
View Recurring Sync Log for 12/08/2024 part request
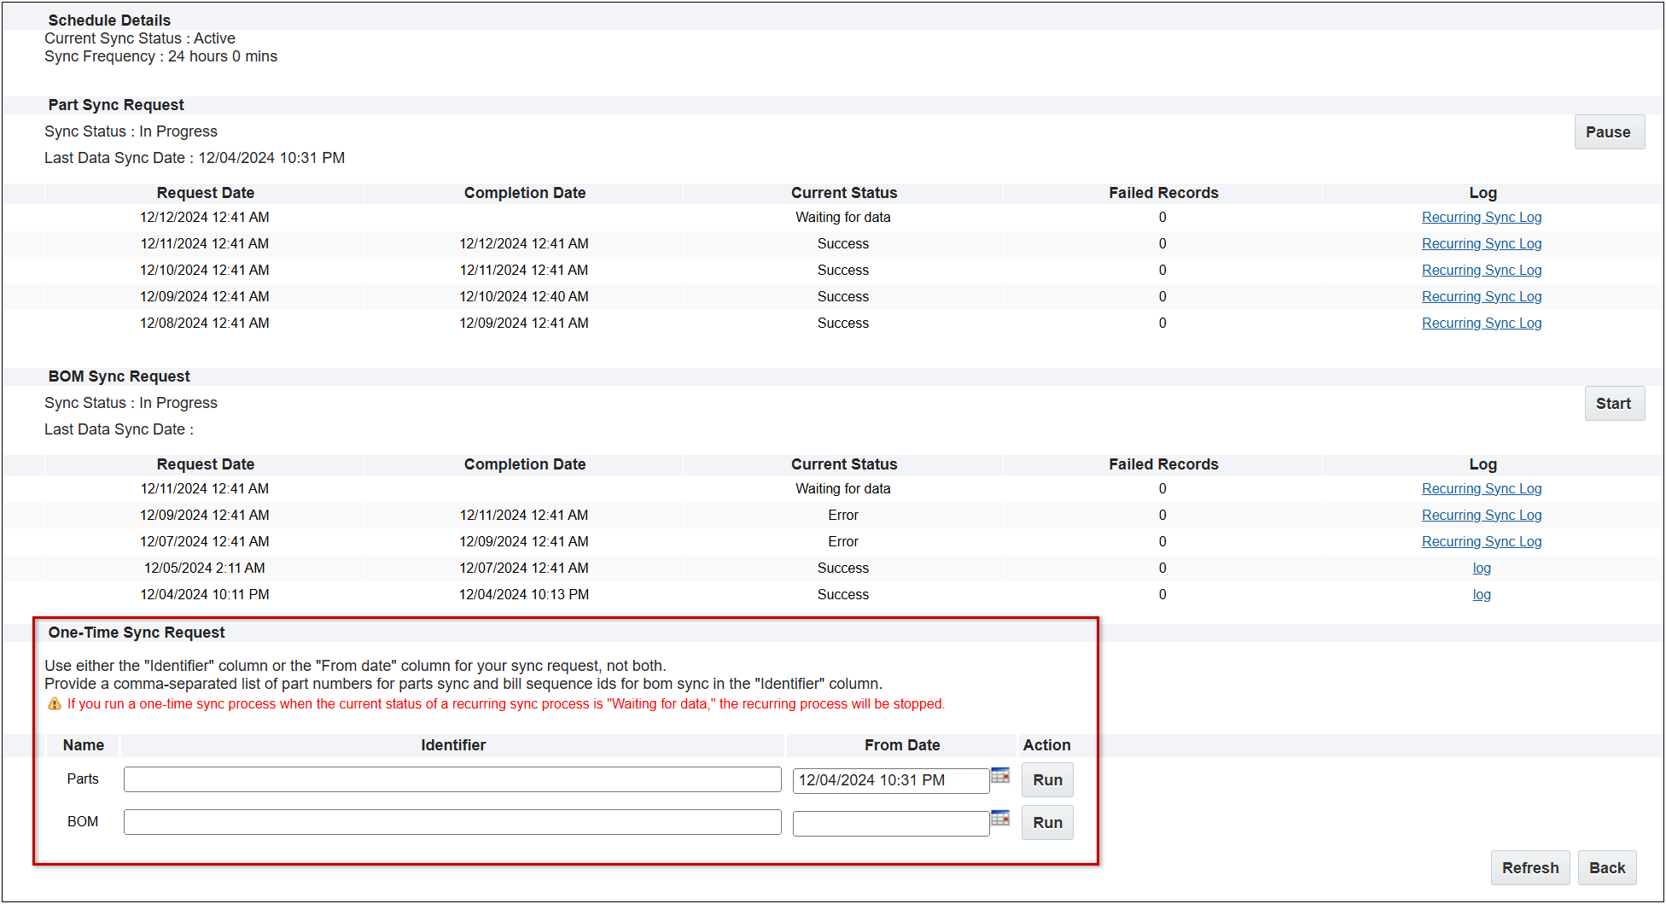1481,324
